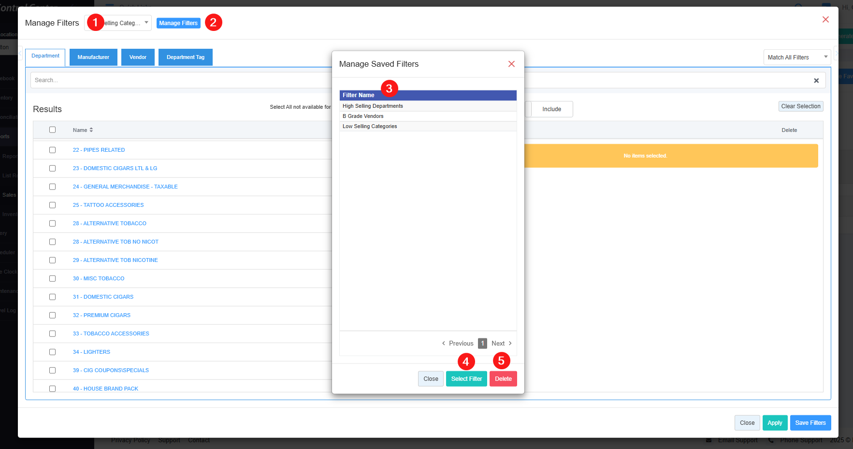Check the 22 - PIPES RELATED checkbox

pos(52,150)
